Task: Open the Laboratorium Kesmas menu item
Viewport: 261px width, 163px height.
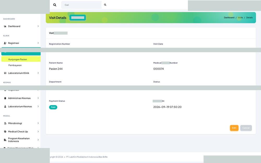Action: tap(21, 106)
